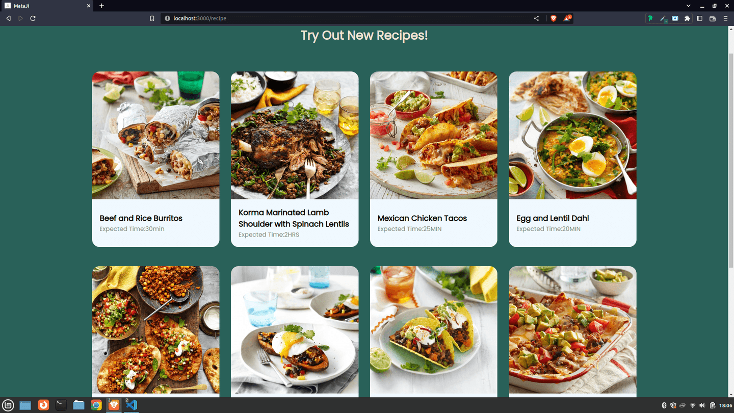Click the green bird extension icon
The height and width of the screenshot is (413, 734).
pyautogui.click(x=650, y=18)
